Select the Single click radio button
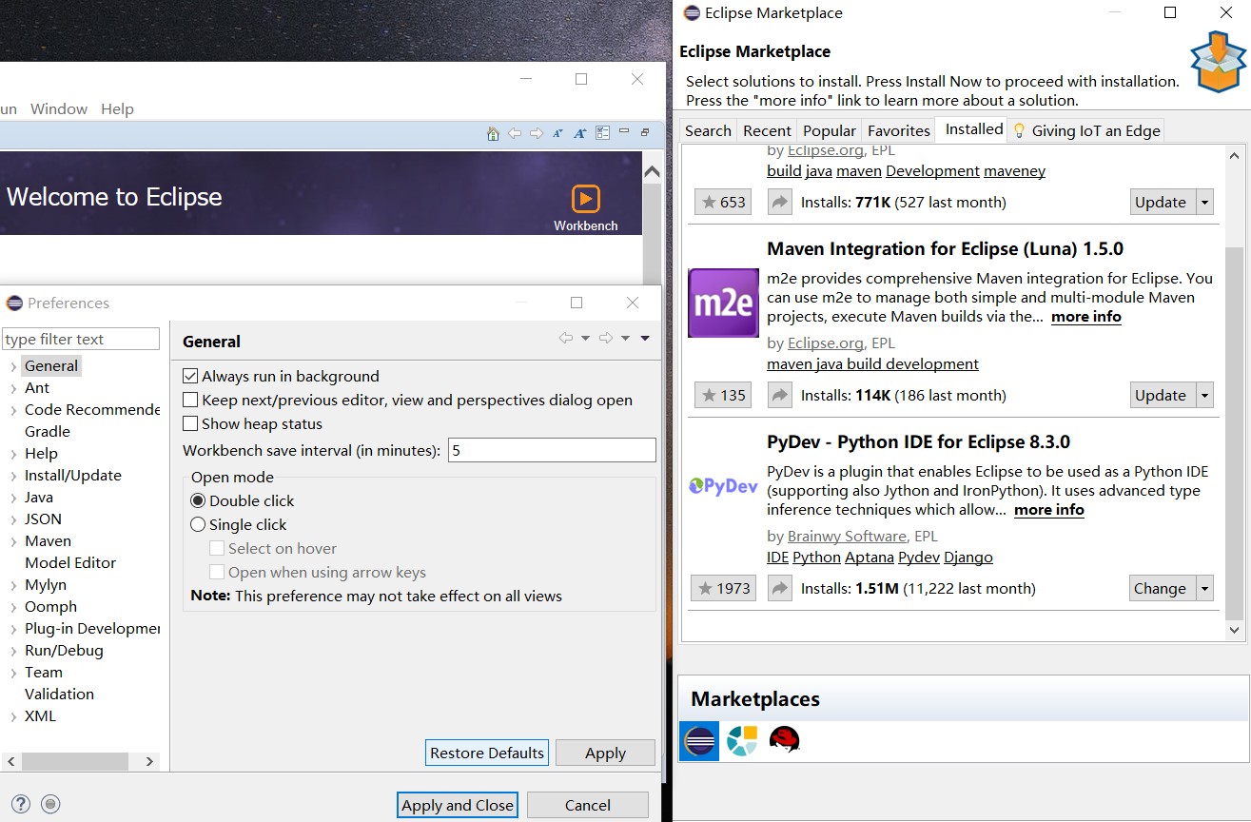 pyautogui.click(x=198, y=524)
